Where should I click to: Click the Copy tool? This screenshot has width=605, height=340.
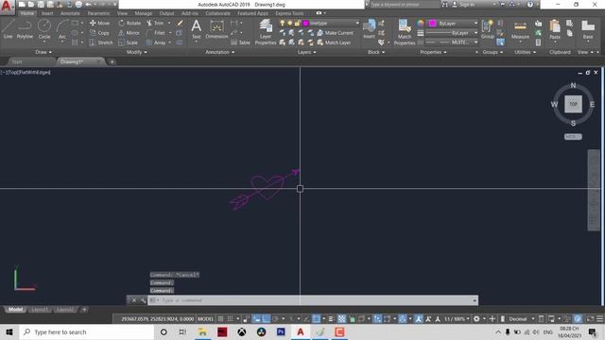click(99, 33)
